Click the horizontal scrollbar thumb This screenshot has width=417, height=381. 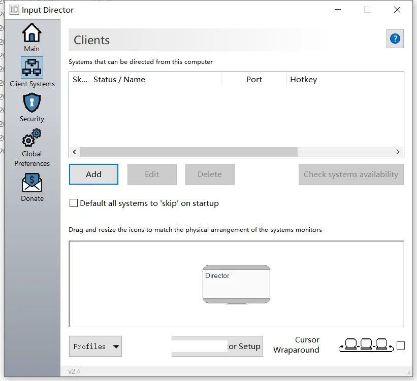pyautogui.click(x=189, y=152)
